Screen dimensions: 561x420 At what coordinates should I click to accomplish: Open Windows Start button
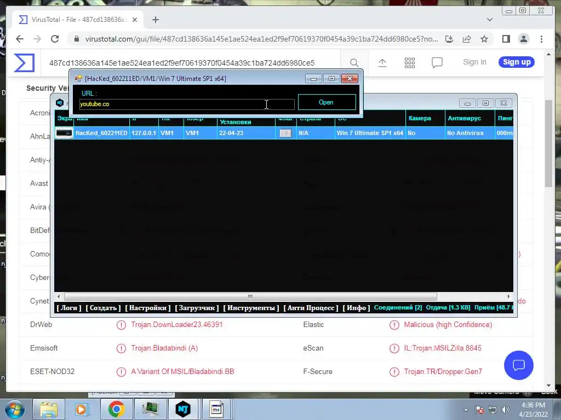click(15, 409)
